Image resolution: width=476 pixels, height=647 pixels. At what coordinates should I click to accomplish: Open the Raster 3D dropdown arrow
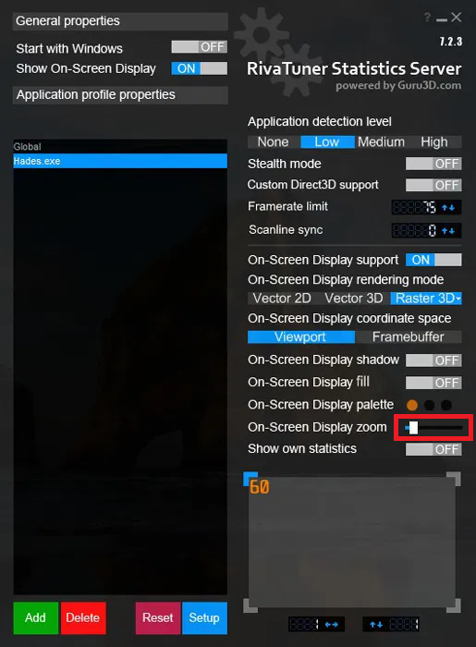pyautogui.click(x=458, y=299)
